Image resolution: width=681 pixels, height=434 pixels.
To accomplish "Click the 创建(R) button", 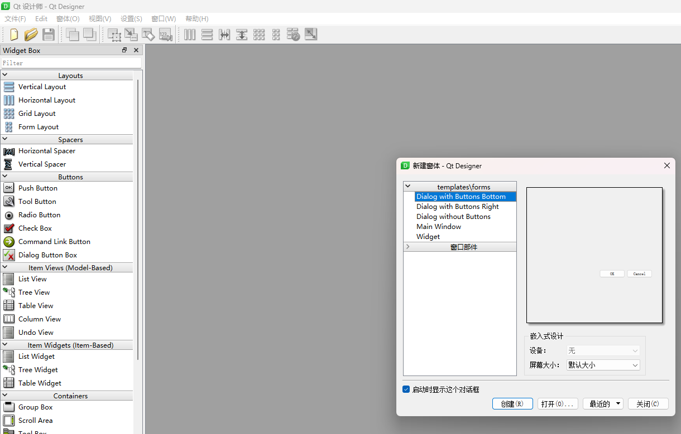I will [512, 404].
